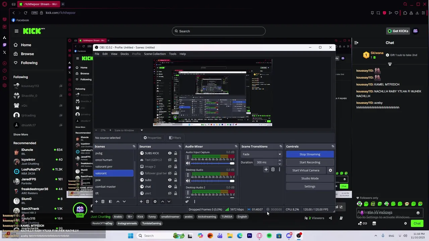Open the preview scaling dropdown arrow
This screenshot has width=429, height=241.
pos(141,130)
